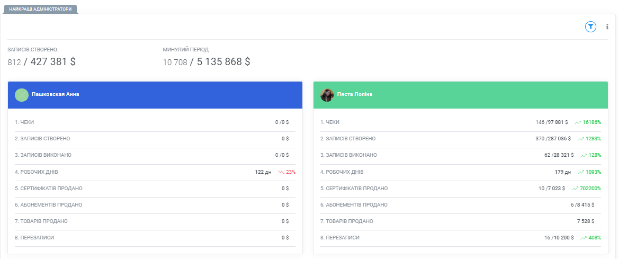Viewport: 618px width, 259px height.
Task: Click the 179 дн working days value
Action: 563,172
